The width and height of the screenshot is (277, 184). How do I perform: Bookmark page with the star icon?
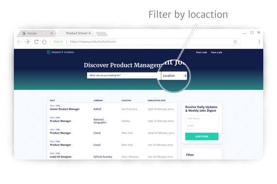click(x=235, y=42)
